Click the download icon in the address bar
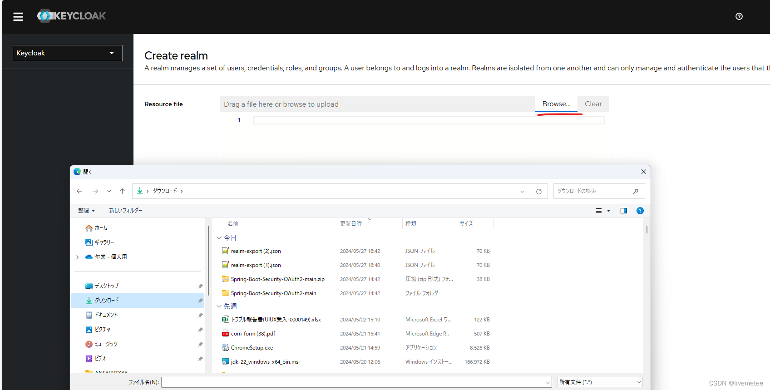Viewport: 770px width, 390px height. click(140, 191)
